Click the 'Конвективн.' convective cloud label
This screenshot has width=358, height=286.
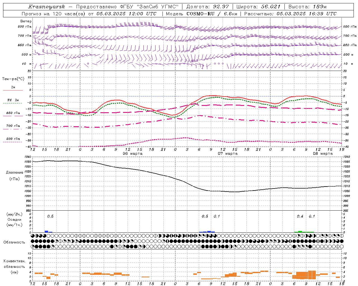(14, 261)
